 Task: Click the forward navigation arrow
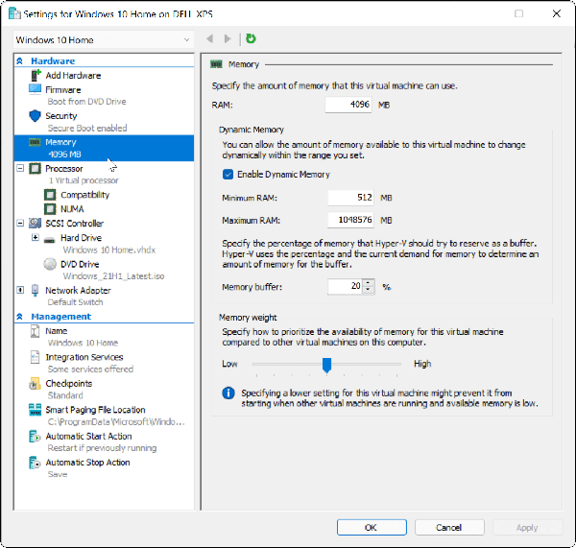coord(228,38)
